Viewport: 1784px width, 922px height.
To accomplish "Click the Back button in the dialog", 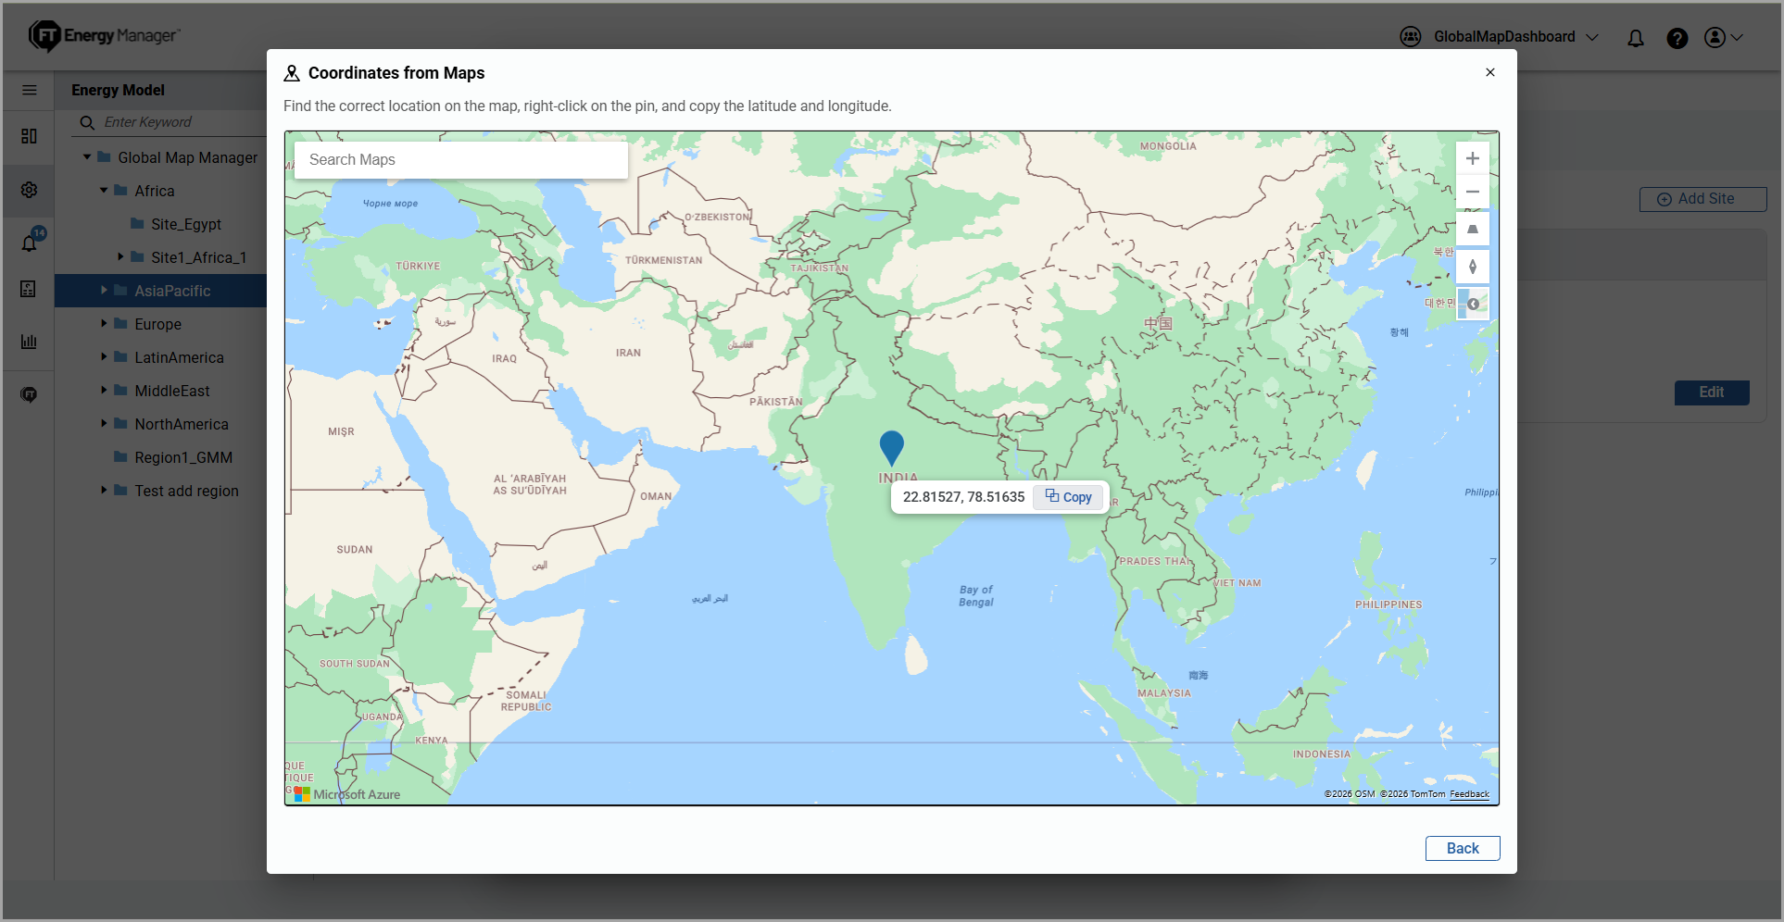I will click(x=1463, y=848).
